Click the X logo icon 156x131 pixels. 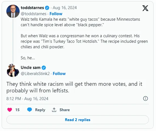[145, 8]
